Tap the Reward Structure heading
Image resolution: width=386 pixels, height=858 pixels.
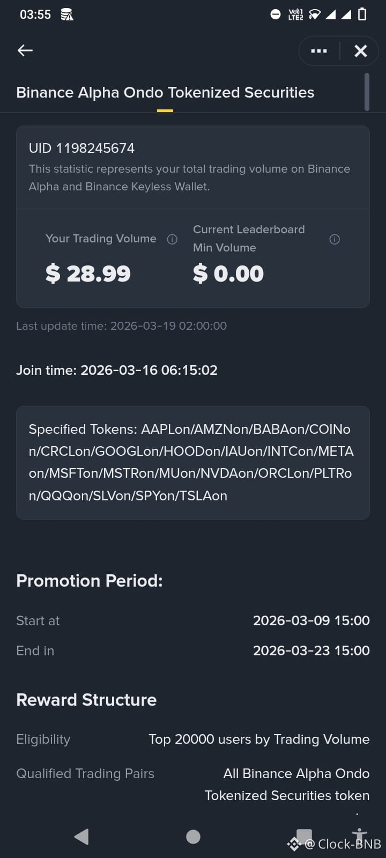click(x=86, y=700)
